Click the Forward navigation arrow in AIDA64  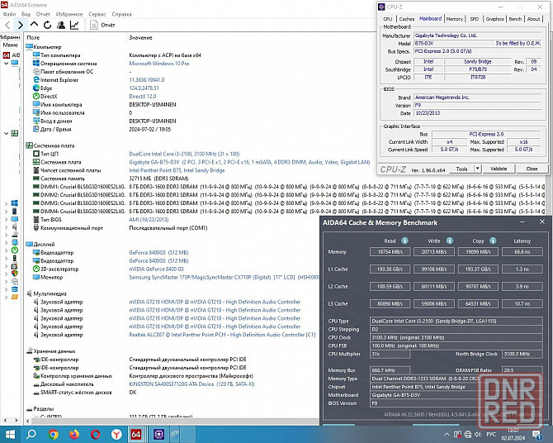[20, 26]
